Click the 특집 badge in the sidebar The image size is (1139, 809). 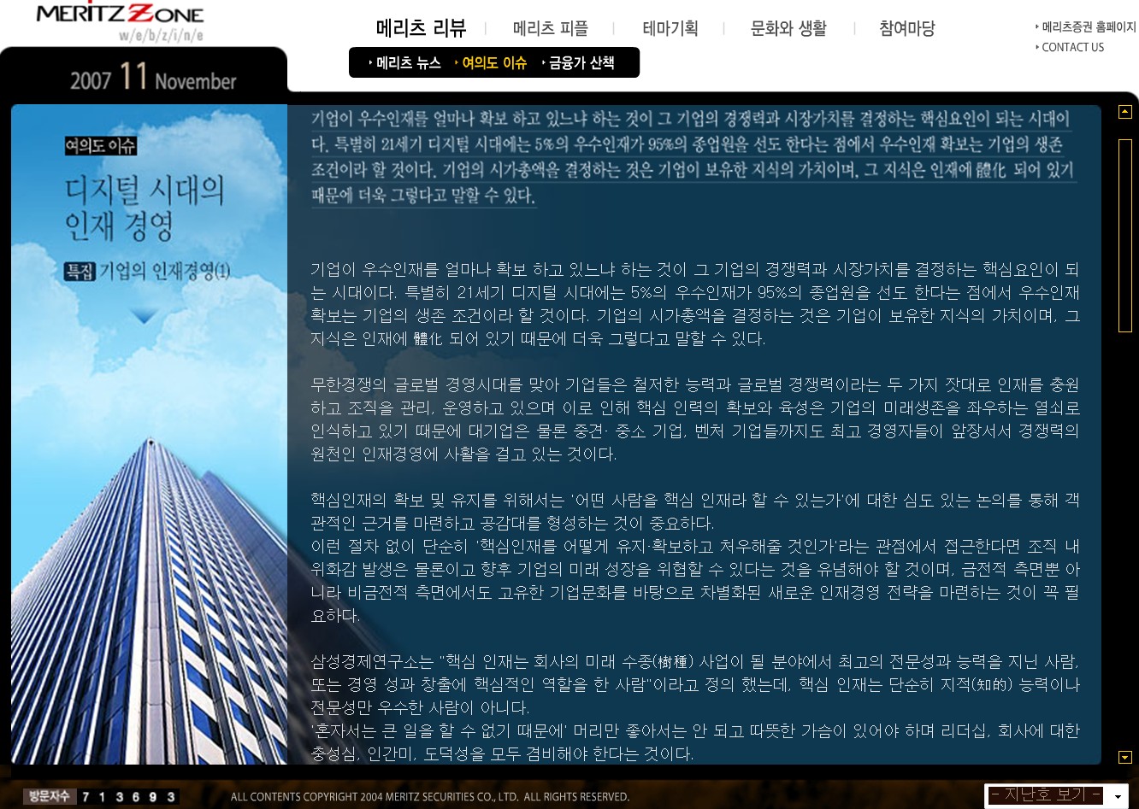click(x=80, y=272)
